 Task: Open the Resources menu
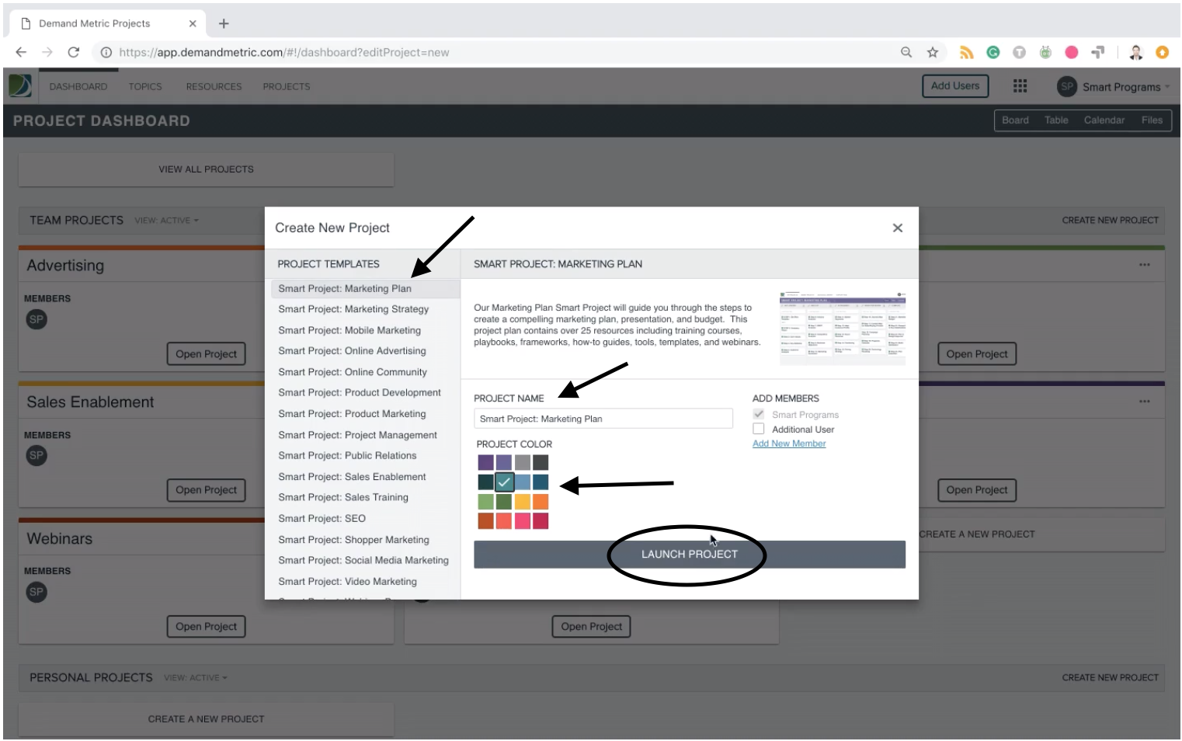point(214,86)
